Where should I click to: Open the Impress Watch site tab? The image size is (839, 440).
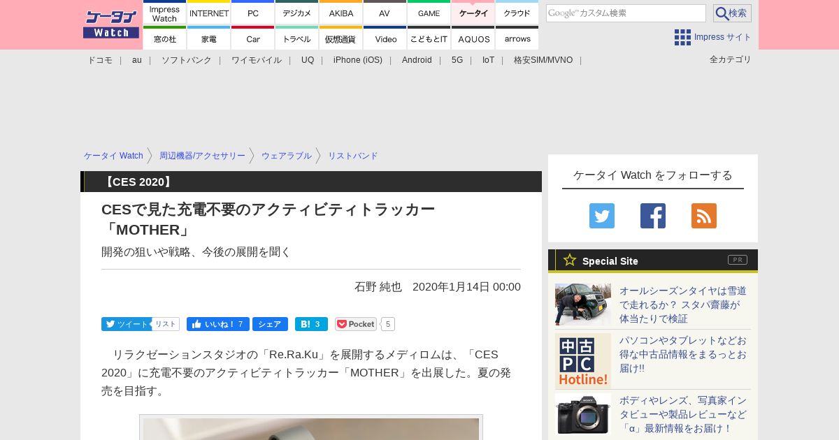point(165,13)
